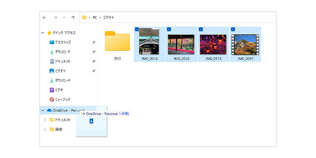The width and height of the screenshot is (316, 158).
Task: Go forward with the right arrow button
Action: pyautogui.click(x=55, y=17)
